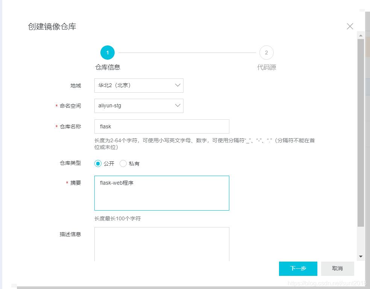This screenshot has height=289, width=370.
Task: Click the blue highlighted step indicator
Action: tap(107, 53)
